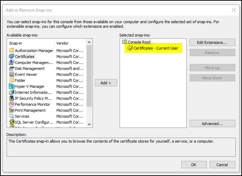Click the Folder snap-in icon
Viewport: 242px width, 176px height.
coord(12,80)
